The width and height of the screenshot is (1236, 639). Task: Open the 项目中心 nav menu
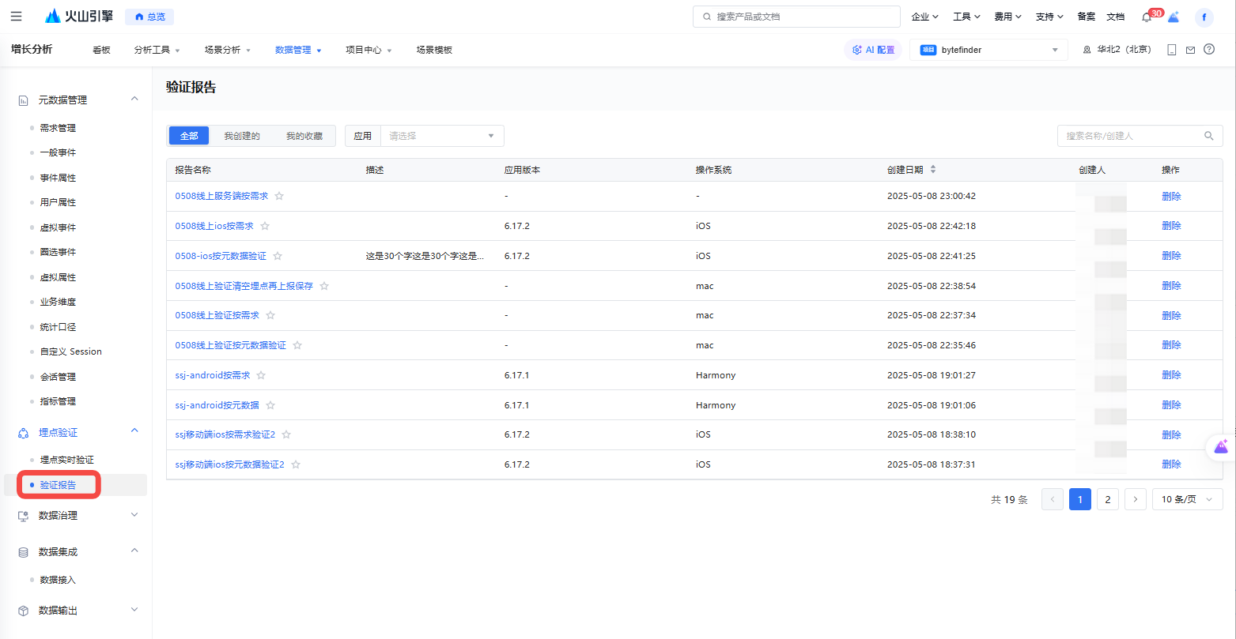coord(369,50)
